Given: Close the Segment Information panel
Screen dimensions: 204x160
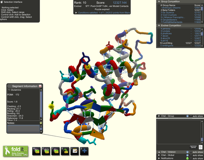Looking at the screenshot, I should point(40,86).
